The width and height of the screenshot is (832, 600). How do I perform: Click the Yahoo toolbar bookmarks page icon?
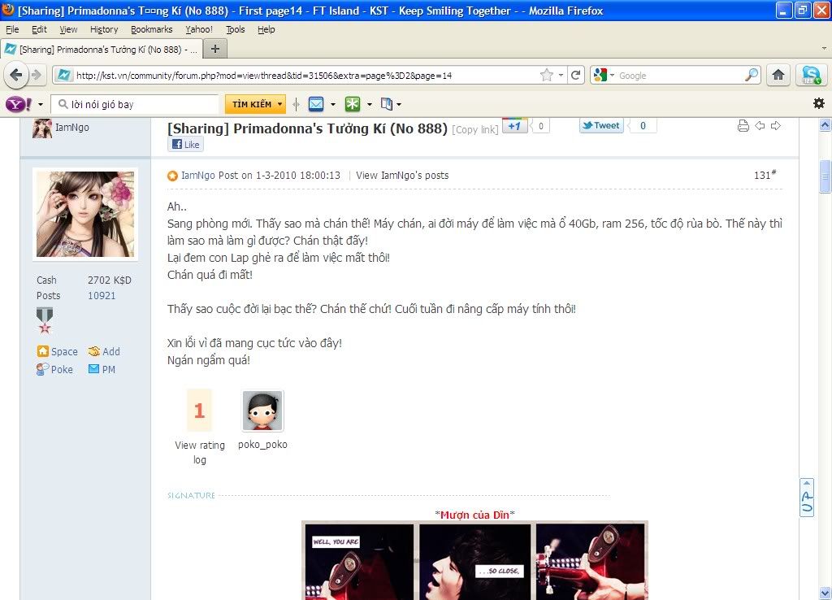(x=387, y=104)
